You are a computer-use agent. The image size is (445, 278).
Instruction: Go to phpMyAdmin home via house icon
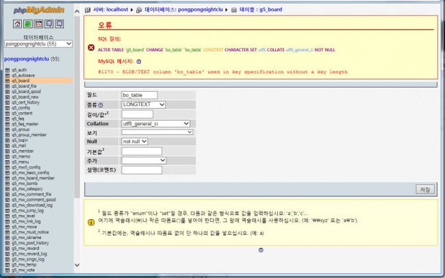17,24
